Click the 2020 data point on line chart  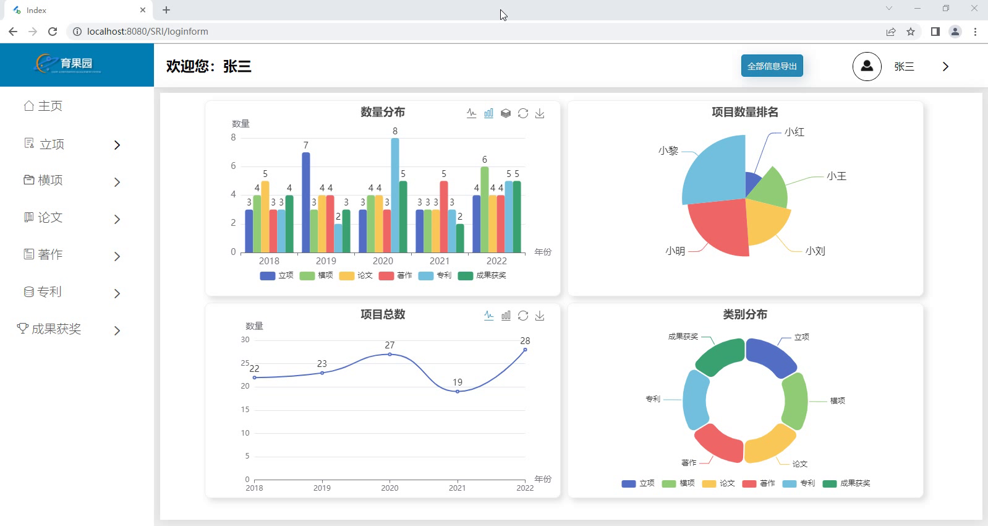pyautogui.click(x=390, y=354)
